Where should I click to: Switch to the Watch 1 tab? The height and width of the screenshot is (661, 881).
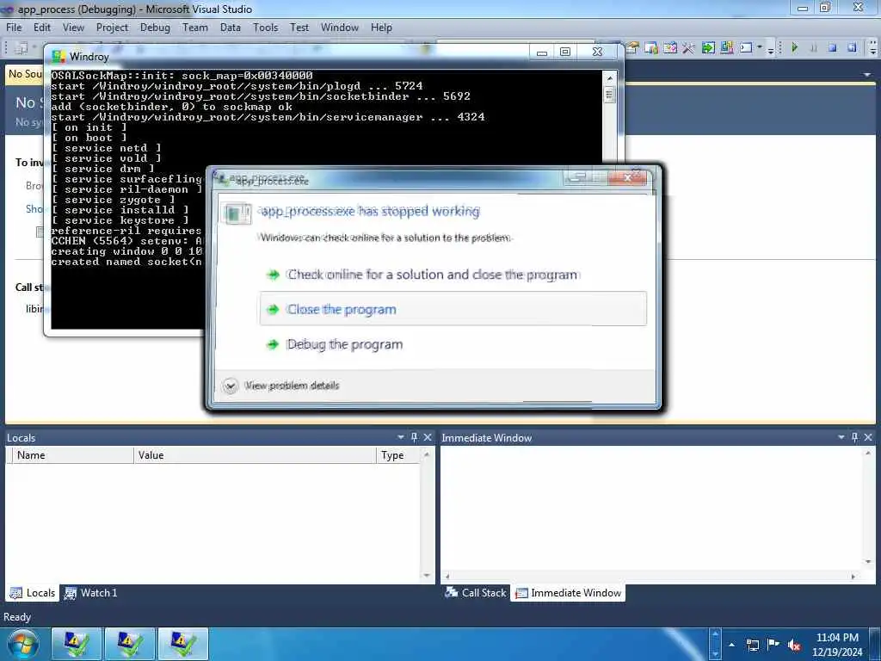tap(91, 592)
